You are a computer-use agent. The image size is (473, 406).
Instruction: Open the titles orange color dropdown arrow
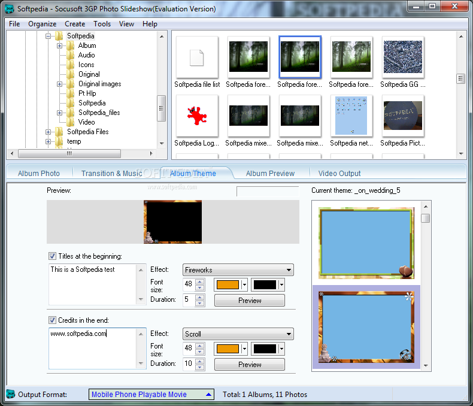[244, 285]
